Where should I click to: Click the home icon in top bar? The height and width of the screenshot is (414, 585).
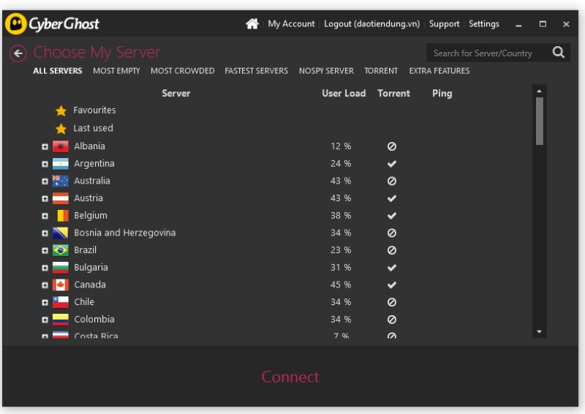coord(252,24)
